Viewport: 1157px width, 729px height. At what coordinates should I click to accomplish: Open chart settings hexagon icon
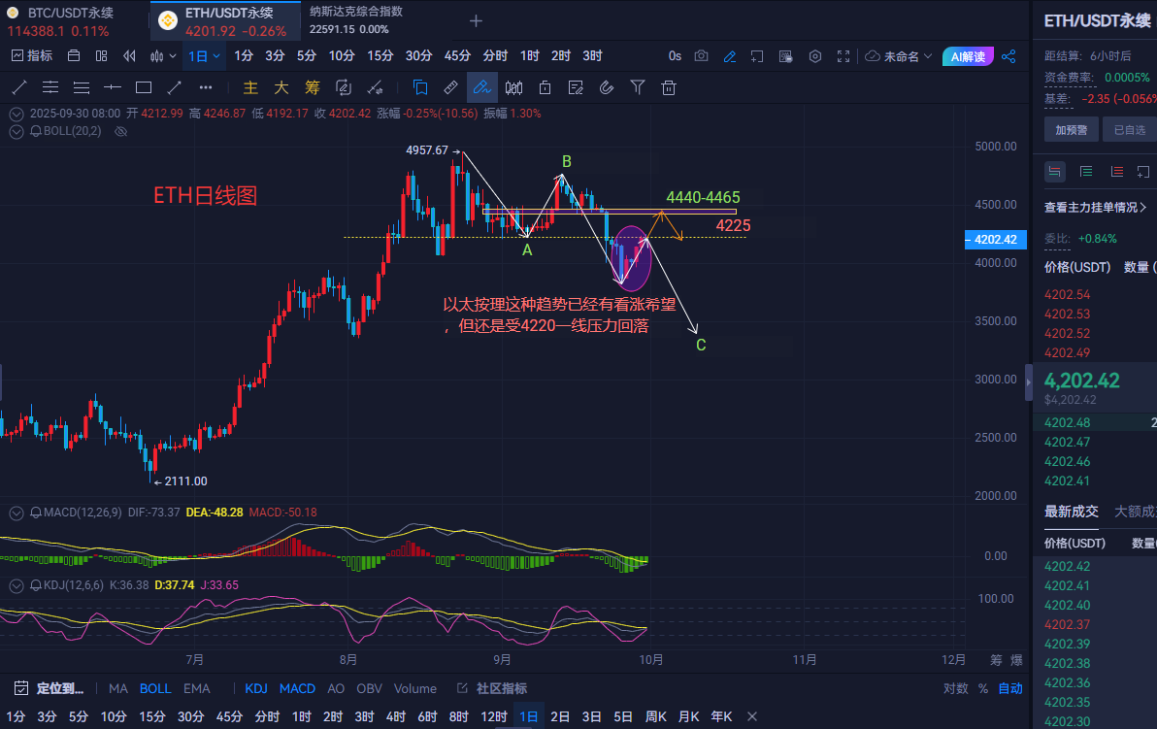(814, 56)
